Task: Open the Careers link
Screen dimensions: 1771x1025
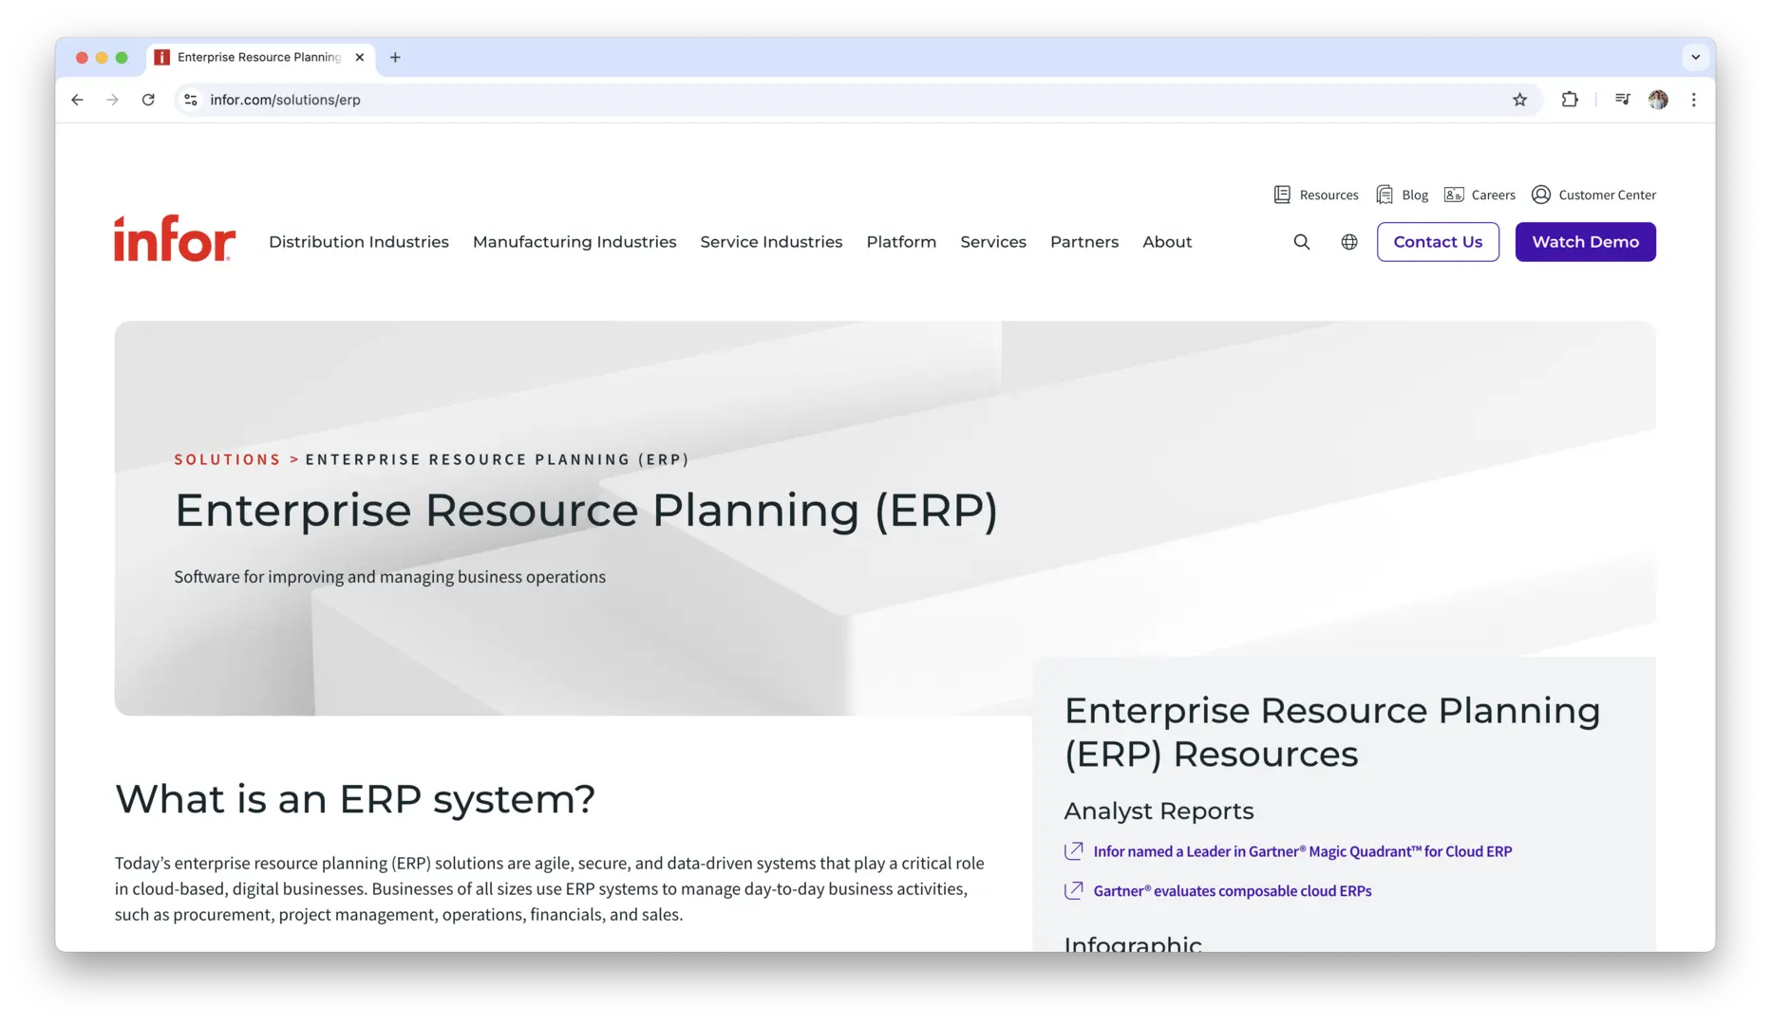Action: click(x=1493, y=195)
